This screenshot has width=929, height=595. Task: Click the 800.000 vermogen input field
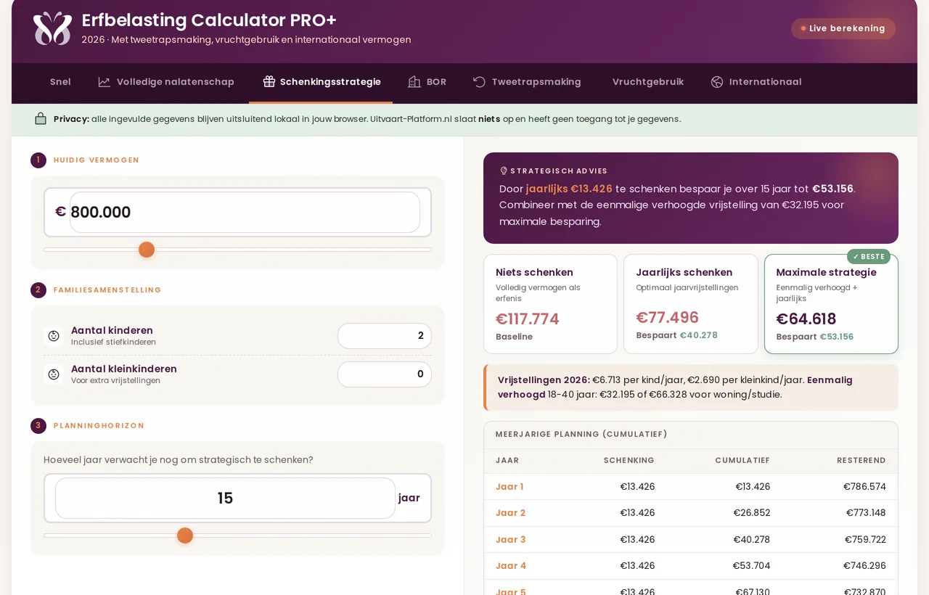[245, 212]
